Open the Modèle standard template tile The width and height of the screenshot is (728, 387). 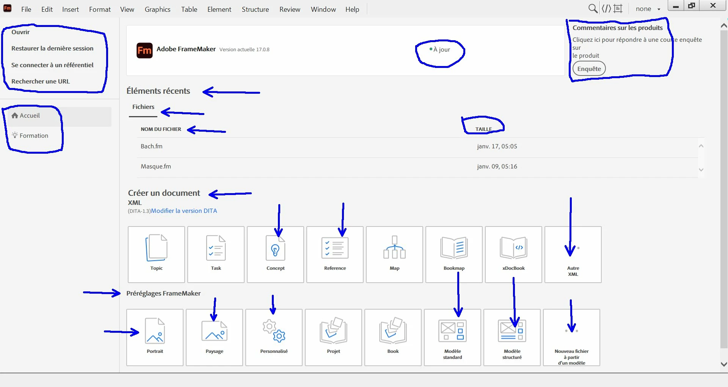coord(452,337)
